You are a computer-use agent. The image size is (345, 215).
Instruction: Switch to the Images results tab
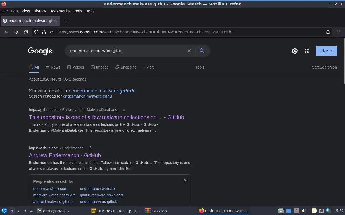tap(99, 67)
